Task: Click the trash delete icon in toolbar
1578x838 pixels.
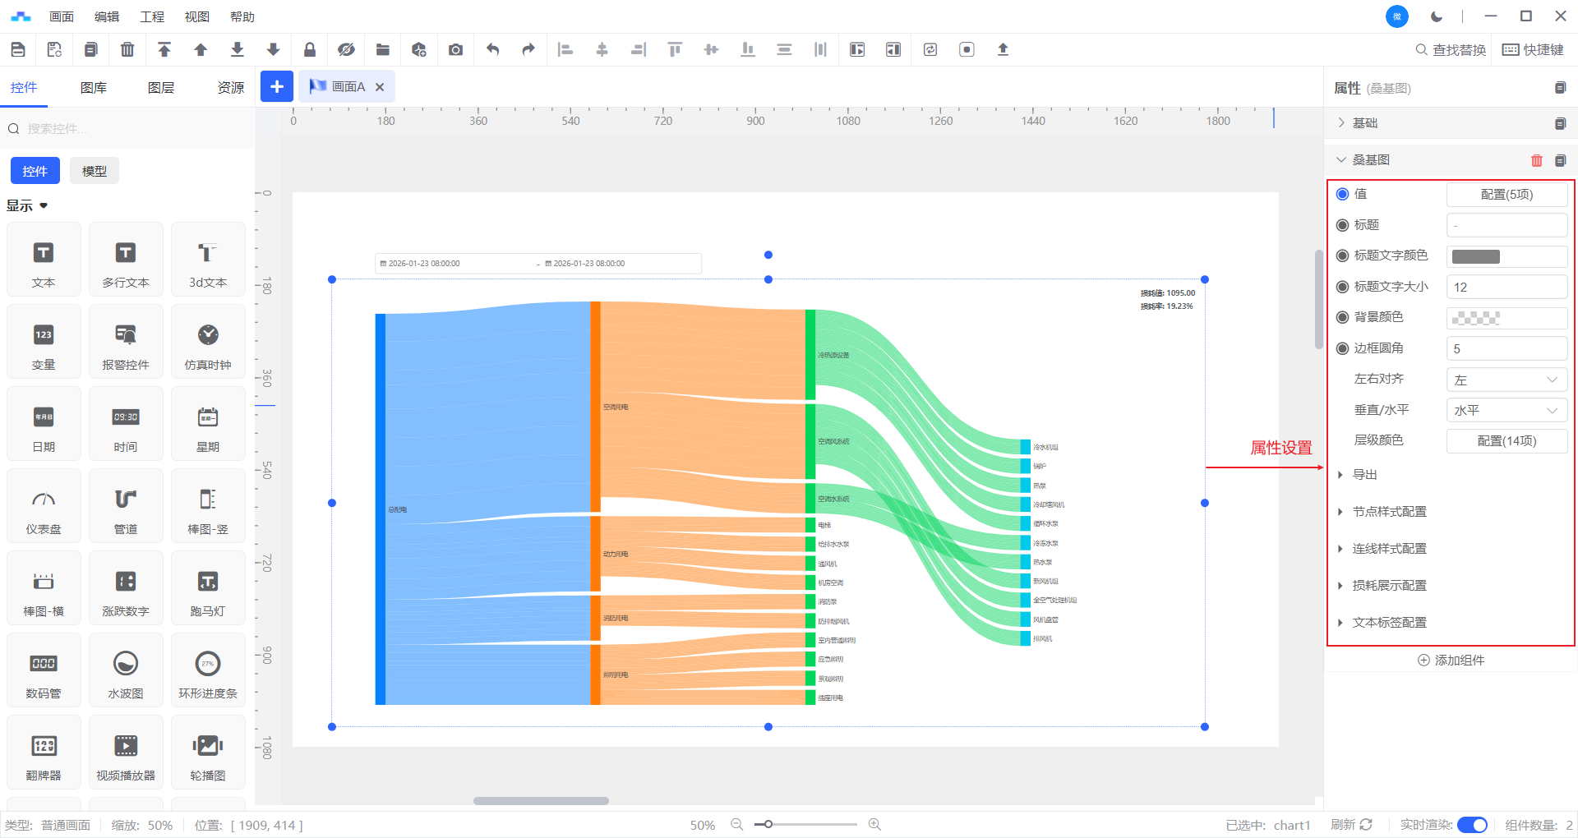Action: click(x=127, y=50)
